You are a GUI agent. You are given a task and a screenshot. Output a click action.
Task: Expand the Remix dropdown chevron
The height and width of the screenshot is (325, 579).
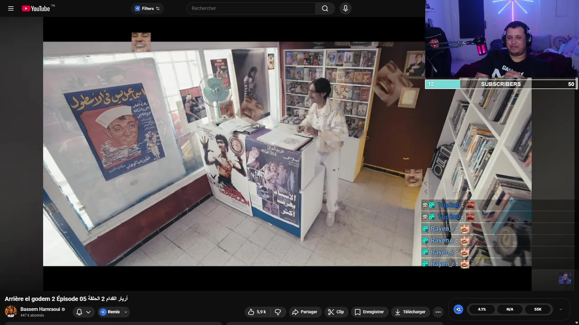click(126, 312)
